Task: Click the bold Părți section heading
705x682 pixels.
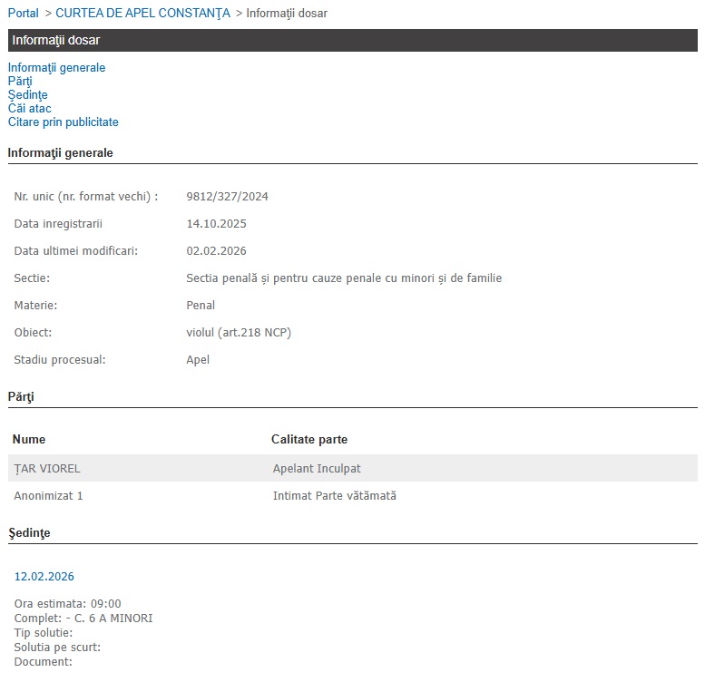Action: coord(21,397)
